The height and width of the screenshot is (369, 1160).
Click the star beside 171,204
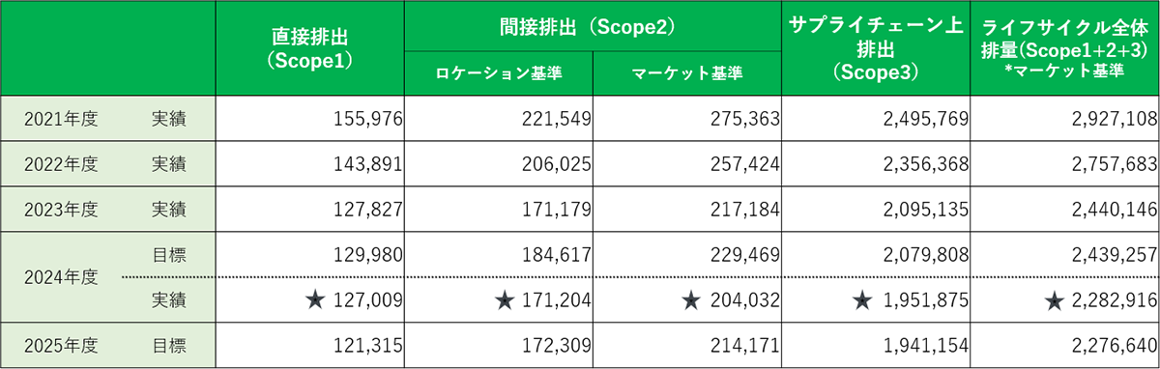504,300
